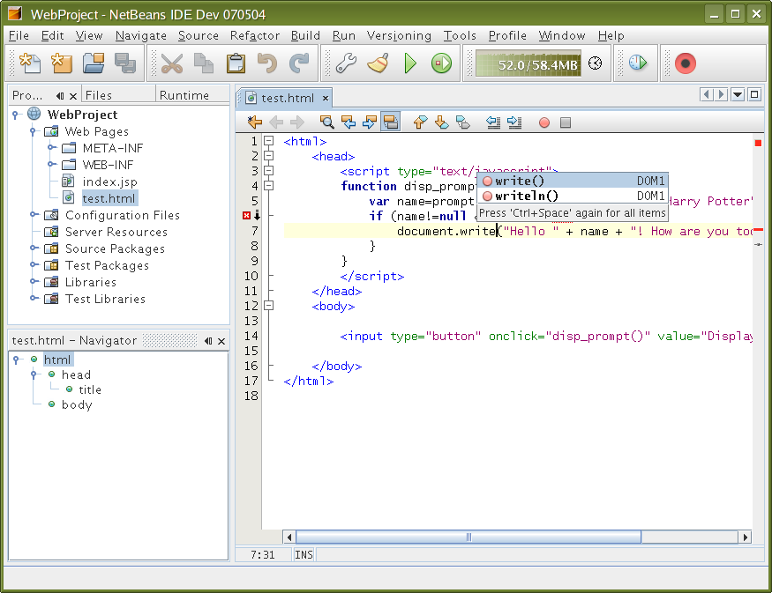Click the Debug Main Project icon
Image resolution: width=772 pixels, height=593 pixels.
(442, 63)
